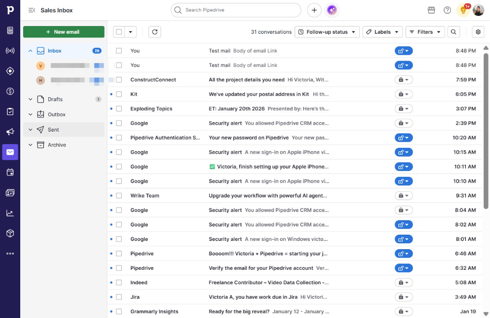
Task: Open the target-shaped icon in sidebar
Action: (x=10, y=71)
